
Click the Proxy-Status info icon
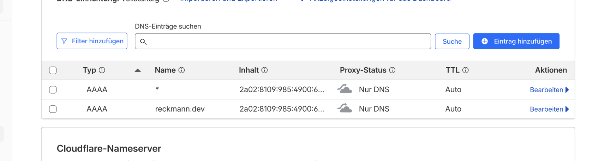click(392, 70)
